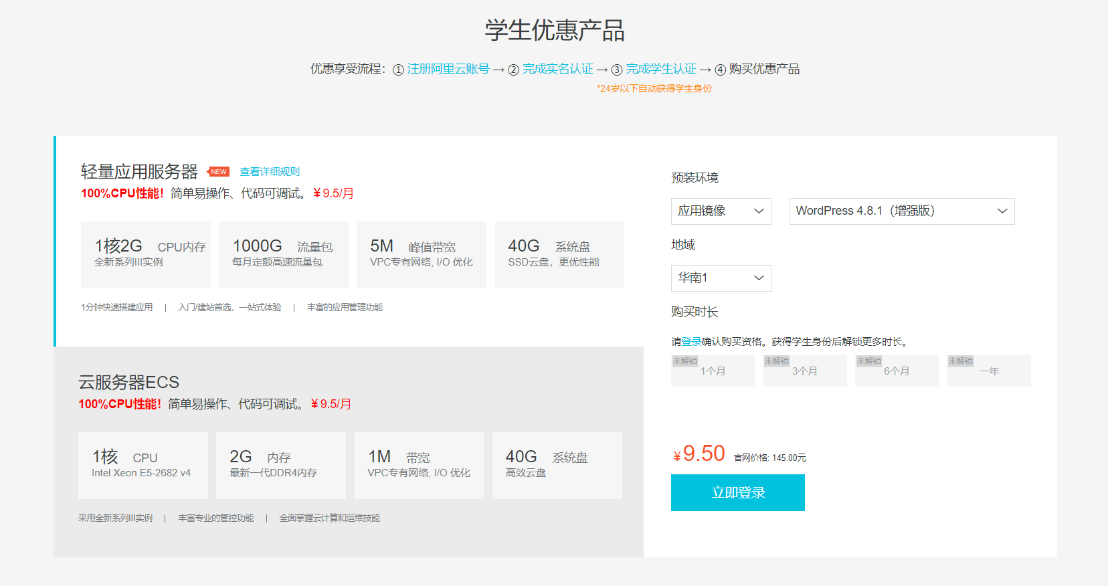Switch to the 轻量应用服务器 product tab
The image size is (1108, 586).
click(139, 172)
